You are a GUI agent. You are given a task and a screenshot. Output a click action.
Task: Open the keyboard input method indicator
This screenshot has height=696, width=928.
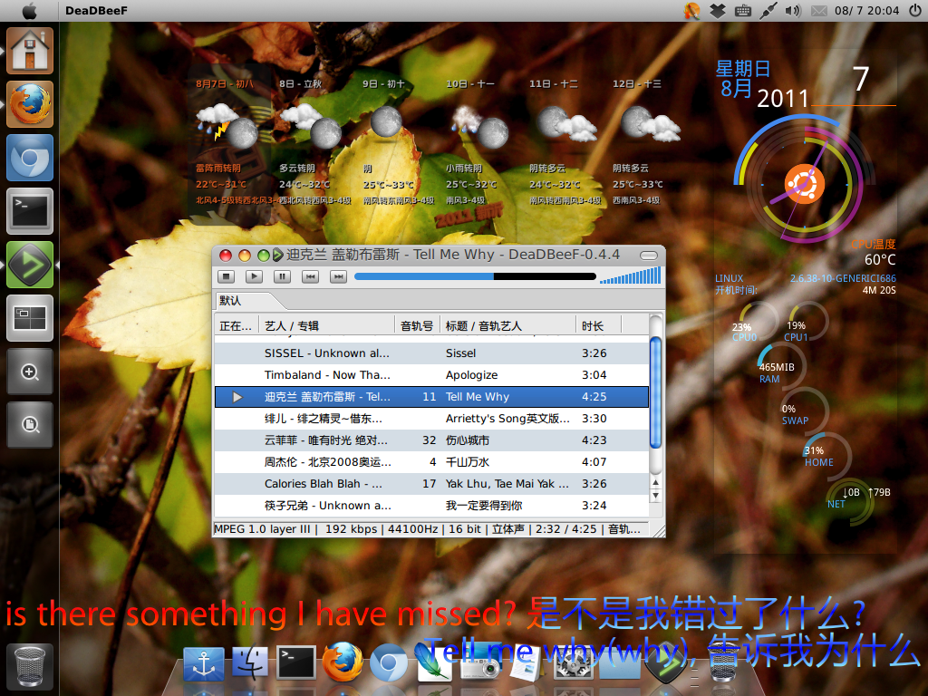[743, 11]
